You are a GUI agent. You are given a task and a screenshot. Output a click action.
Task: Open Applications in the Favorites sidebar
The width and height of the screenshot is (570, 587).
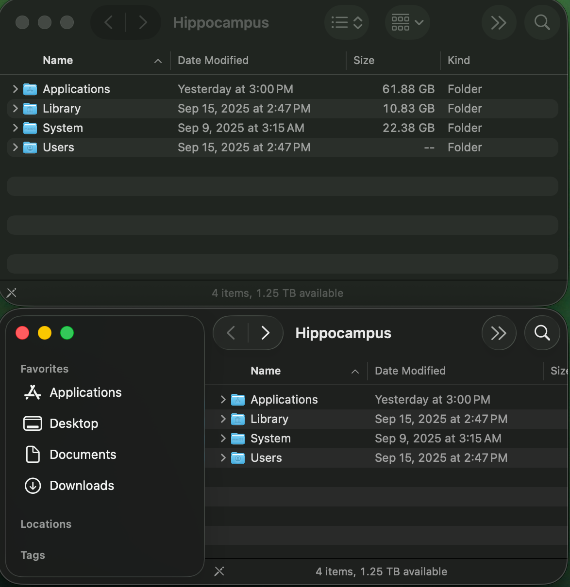(x=85, y=392)
